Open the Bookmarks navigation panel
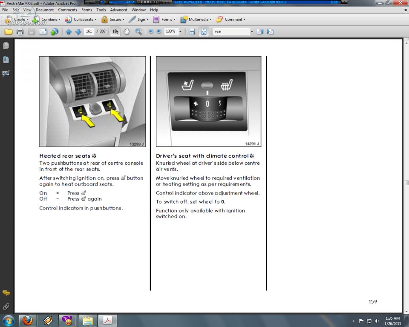 6,60
